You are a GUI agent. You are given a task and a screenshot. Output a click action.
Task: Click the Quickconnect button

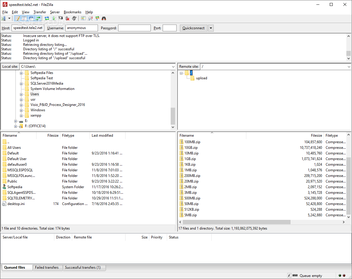(194, 28)
